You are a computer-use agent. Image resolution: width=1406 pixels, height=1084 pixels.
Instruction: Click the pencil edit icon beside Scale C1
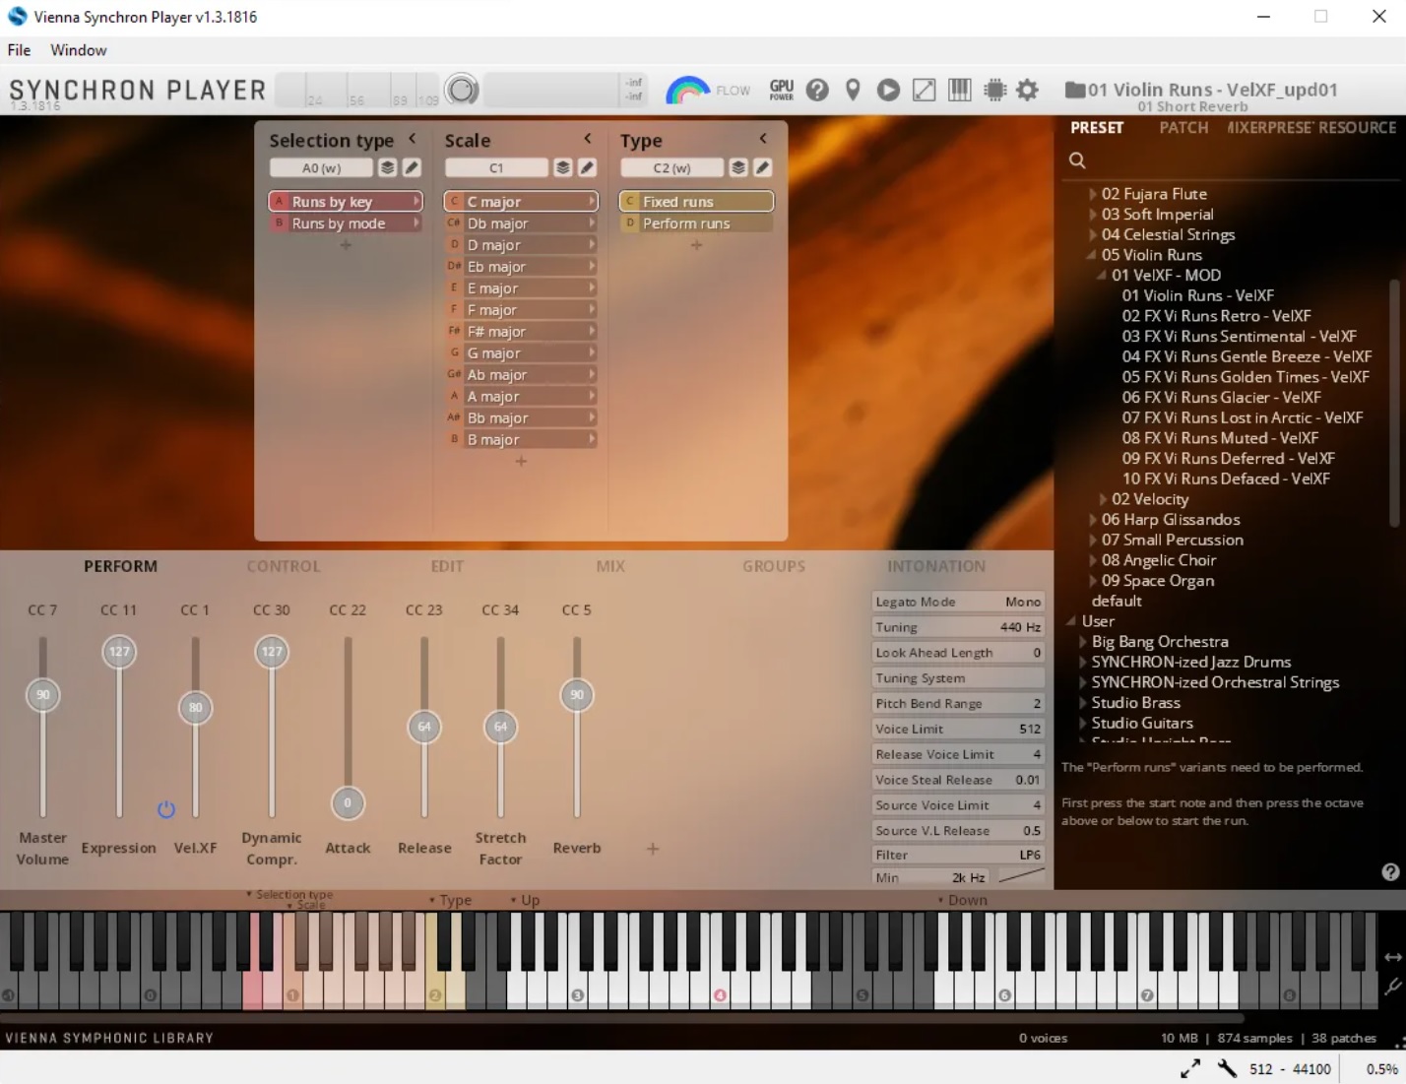click(587, 168)
